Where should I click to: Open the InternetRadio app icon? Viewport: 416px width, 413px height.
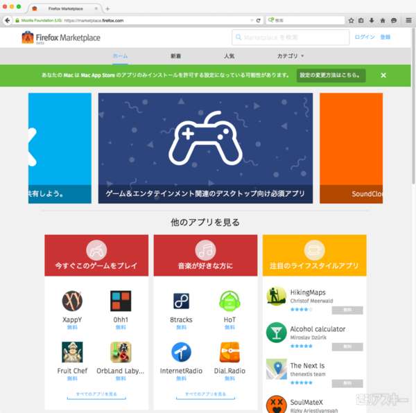[x=181, y=352]
